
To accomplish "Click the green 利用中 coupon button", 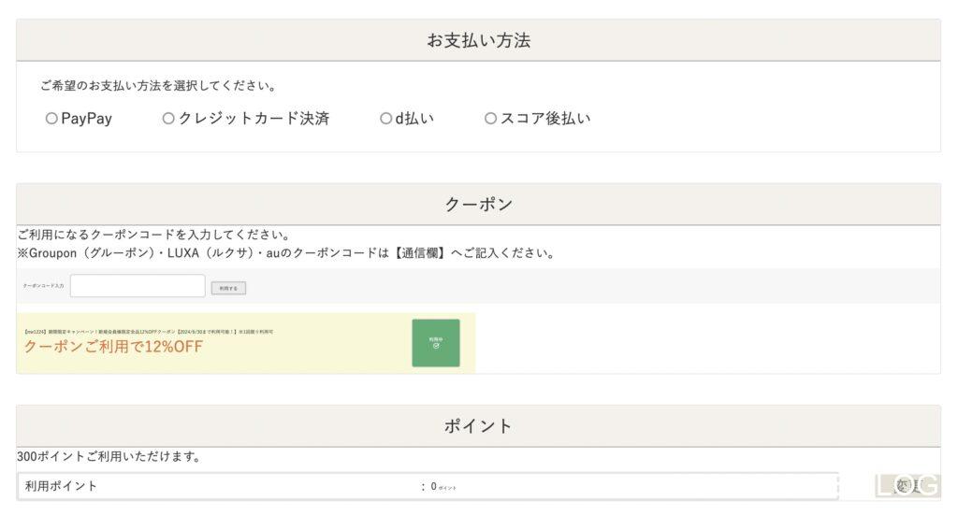I will [x=435, y=342].
